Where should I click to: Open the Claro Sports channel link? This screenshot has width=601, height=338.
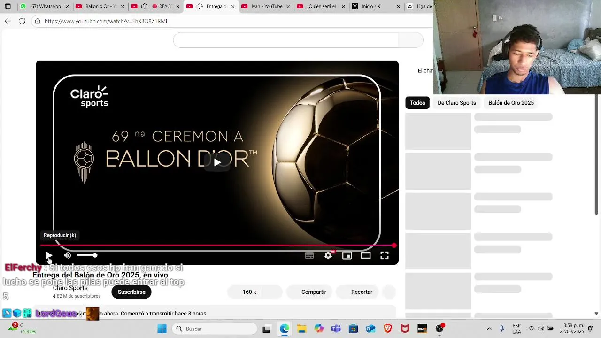click(x=70, y=288)
